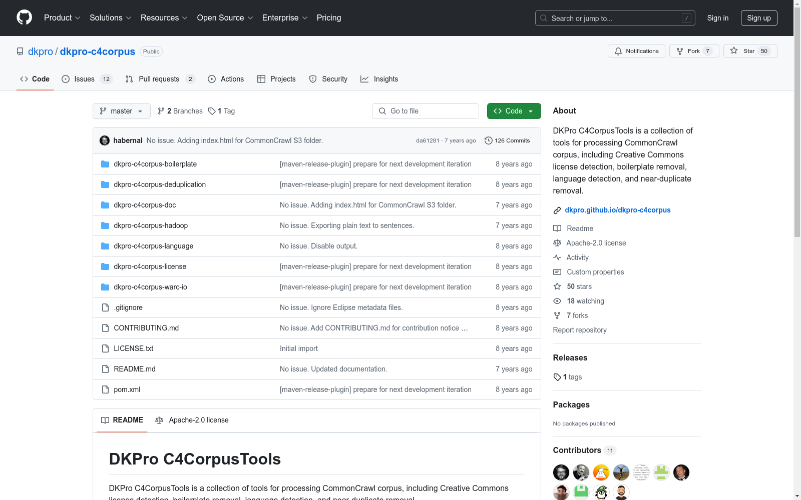View the Insights tab
The height and width of the screenshot is (500, 801).
[379, 79]
